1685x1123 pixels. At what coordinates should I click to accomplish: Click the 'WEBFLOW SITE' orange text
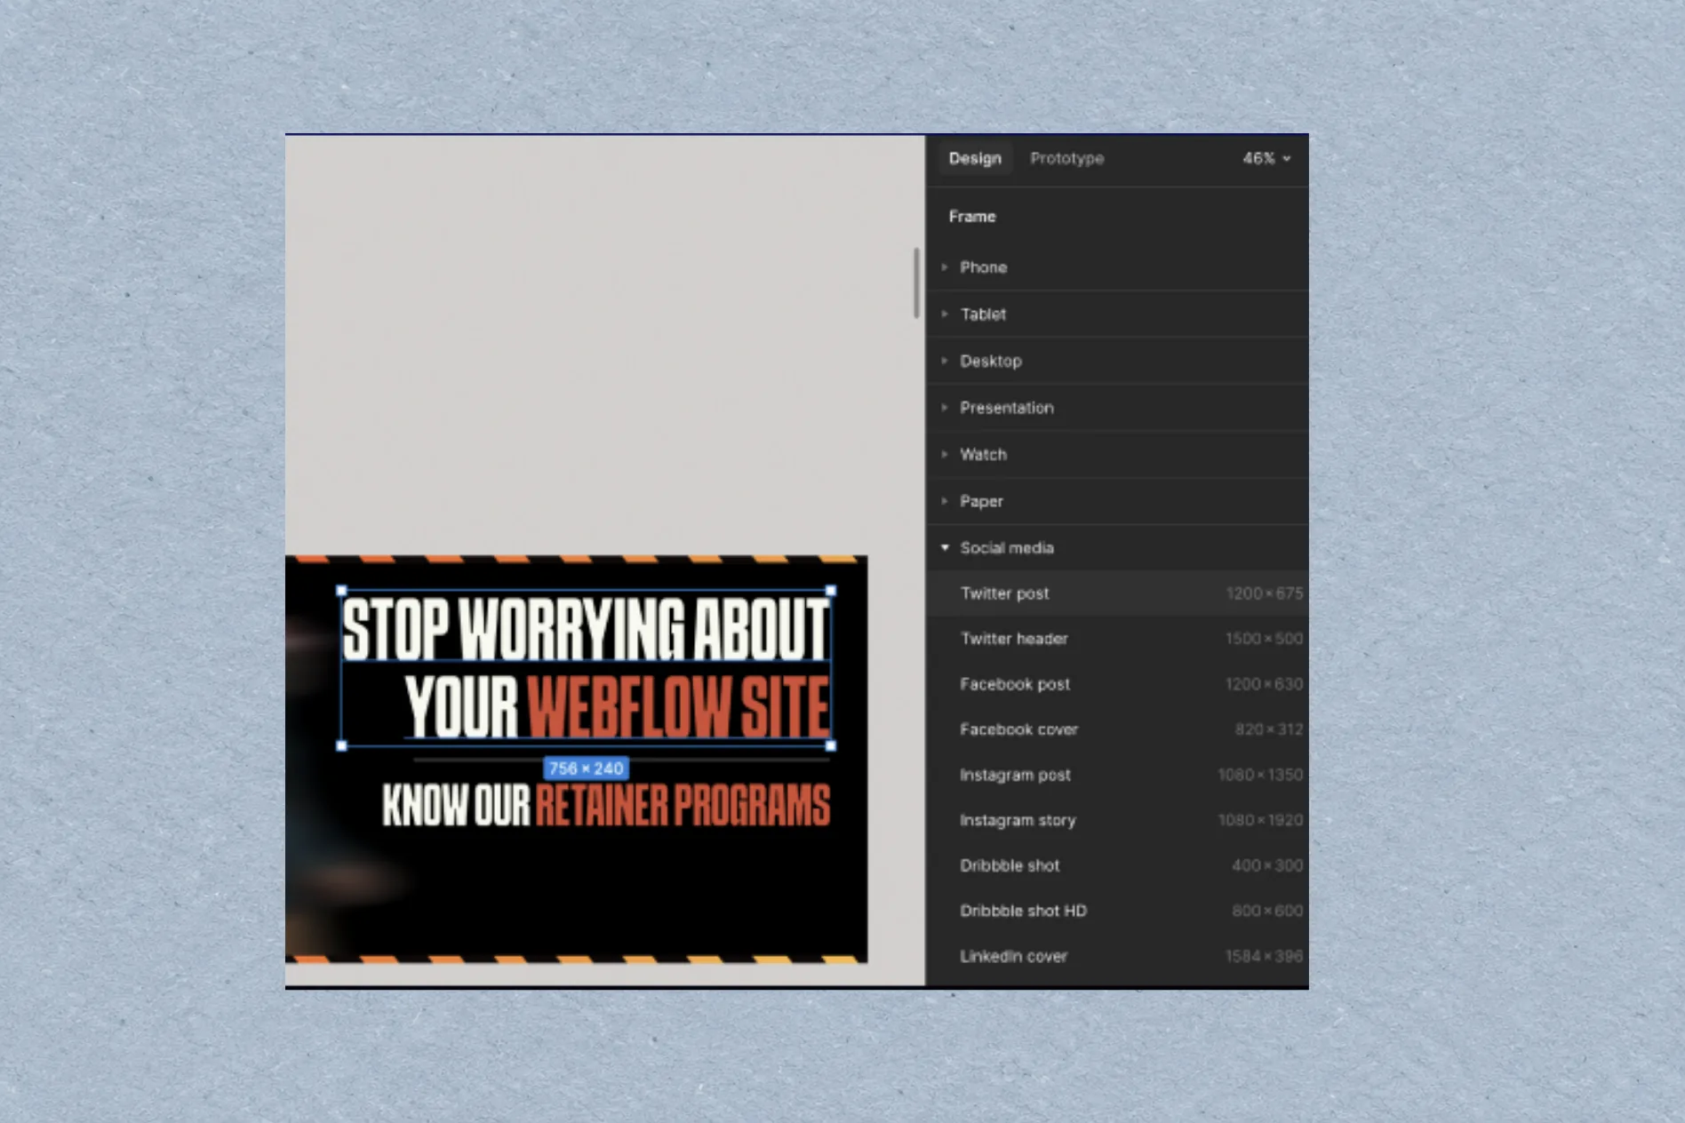pyautogui.click(x=678, y=707)
